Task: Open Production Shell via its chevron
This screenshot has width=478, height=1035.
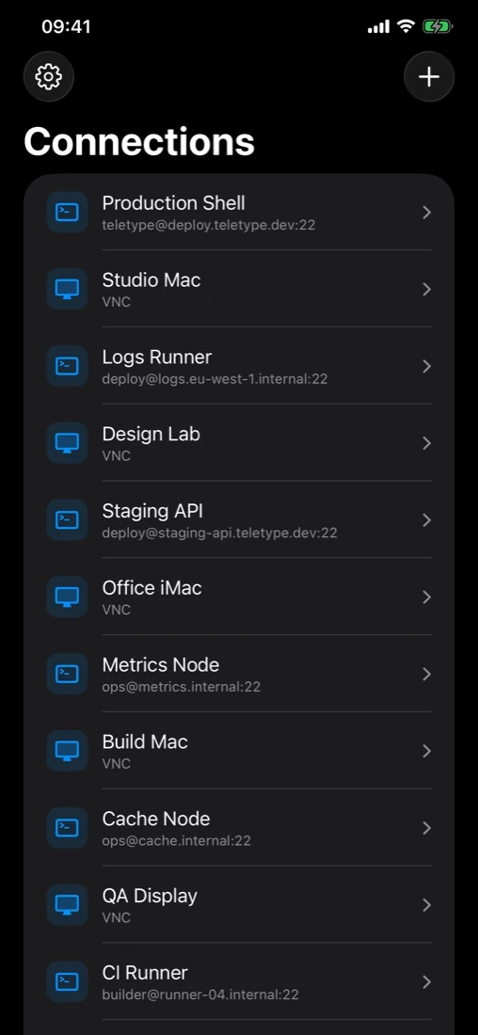Action: [426, 212]
